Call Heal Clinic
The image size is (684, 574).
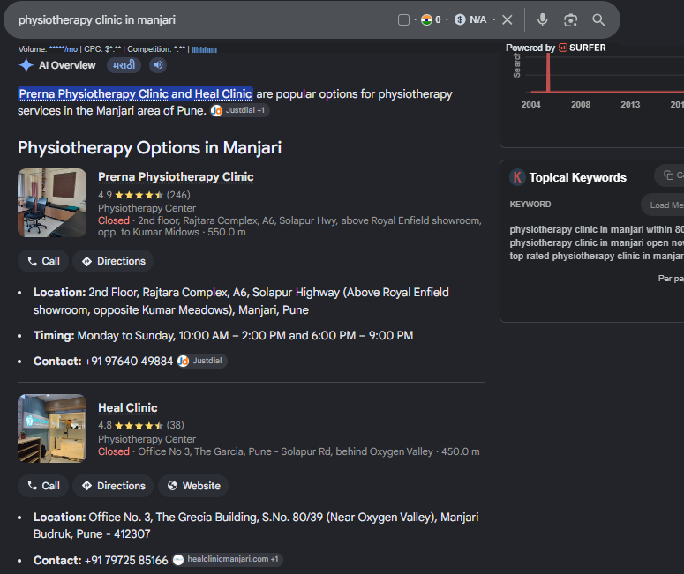tap(43, 486)
